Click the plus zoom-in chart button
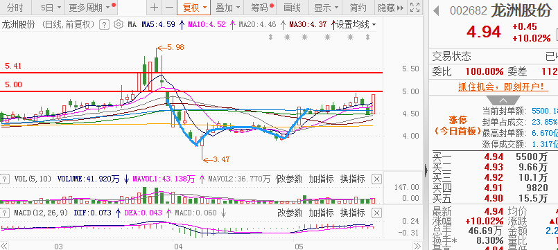Viewport: 558px width, 250px height. point(154,7)
